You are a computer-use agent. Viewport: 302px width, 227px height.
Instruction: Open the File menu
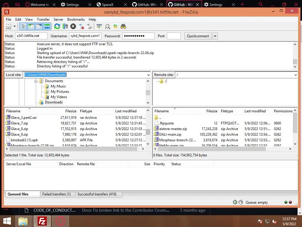(9, 20)
